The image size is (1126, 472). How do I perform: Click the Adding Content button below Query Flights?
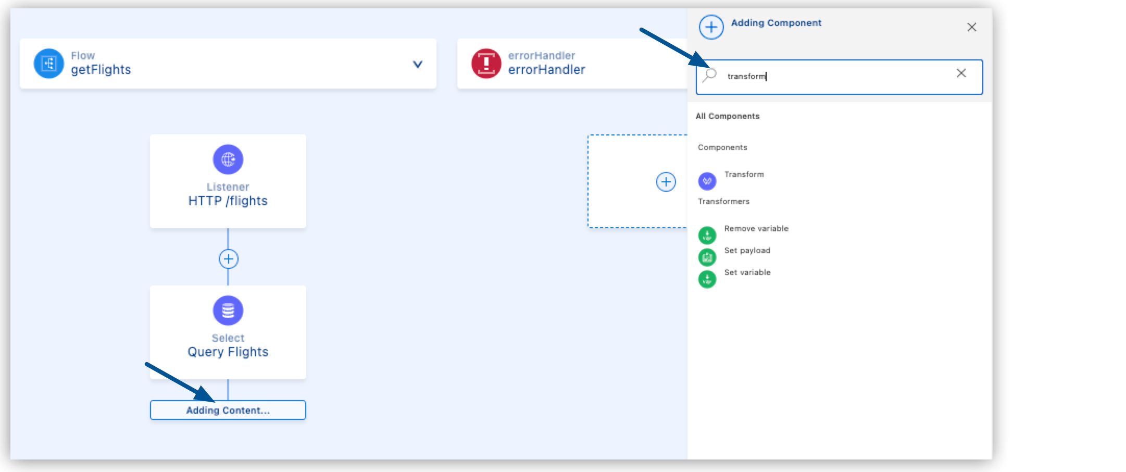point(228,410)
